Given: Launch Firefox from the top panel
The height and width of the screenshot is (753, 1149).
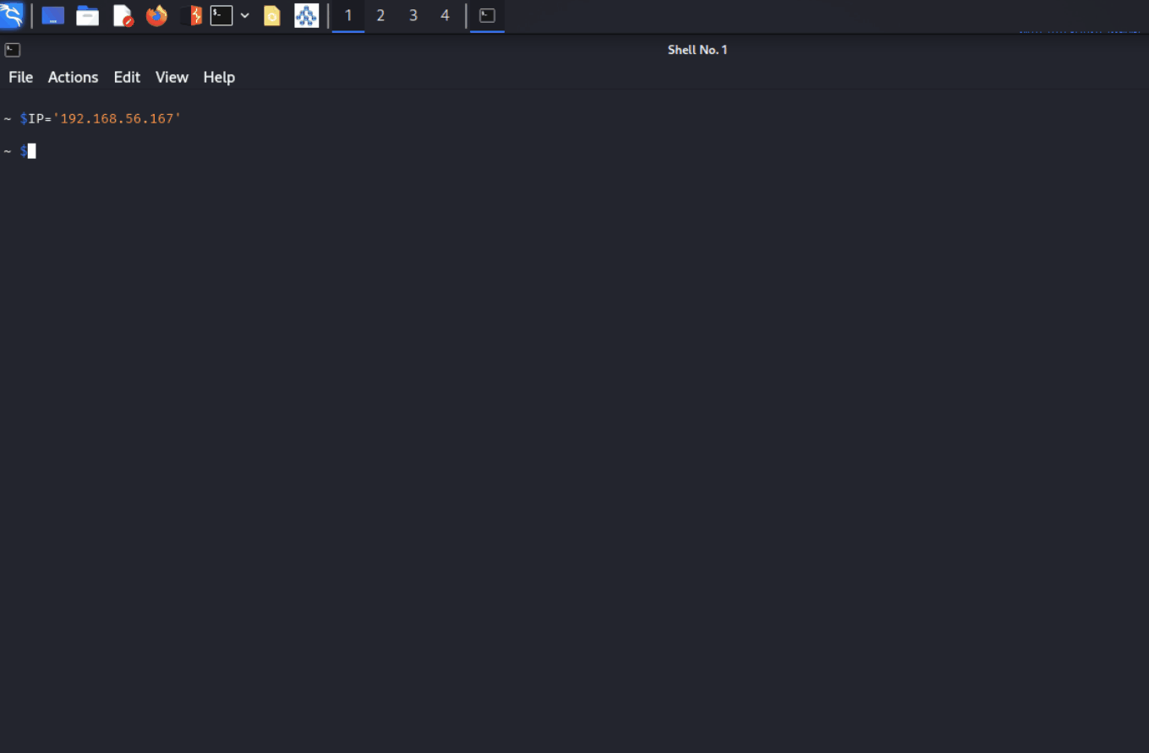Looking at the screenshot, I should tap(156, 15).
